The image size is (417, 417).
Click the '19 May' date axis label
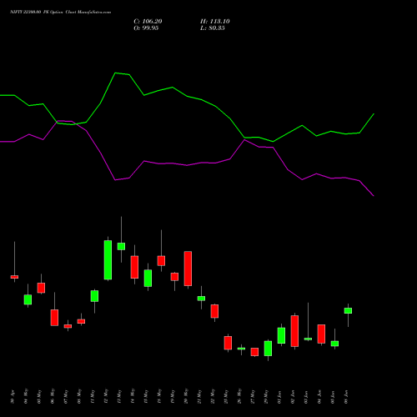click(173, 396)
